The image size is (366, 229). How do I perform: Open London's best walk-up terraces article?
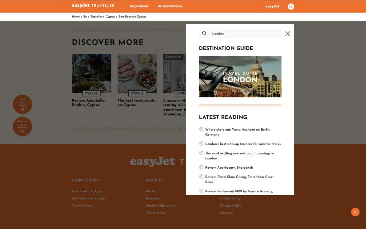point(243,144)
